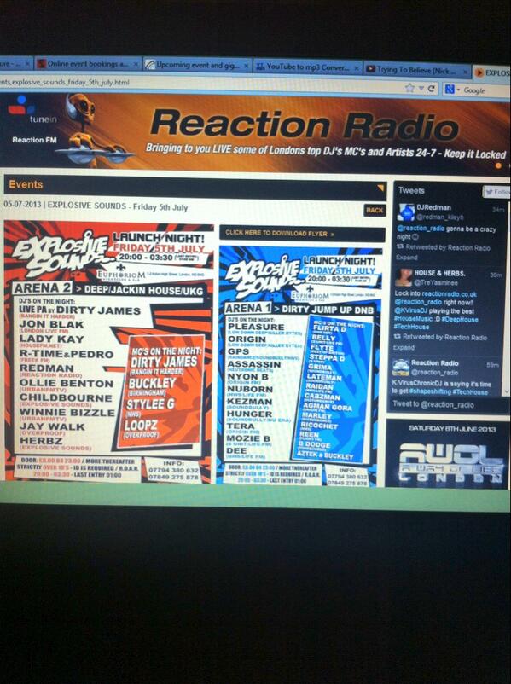Click the Events section heading

pos(26,184)
